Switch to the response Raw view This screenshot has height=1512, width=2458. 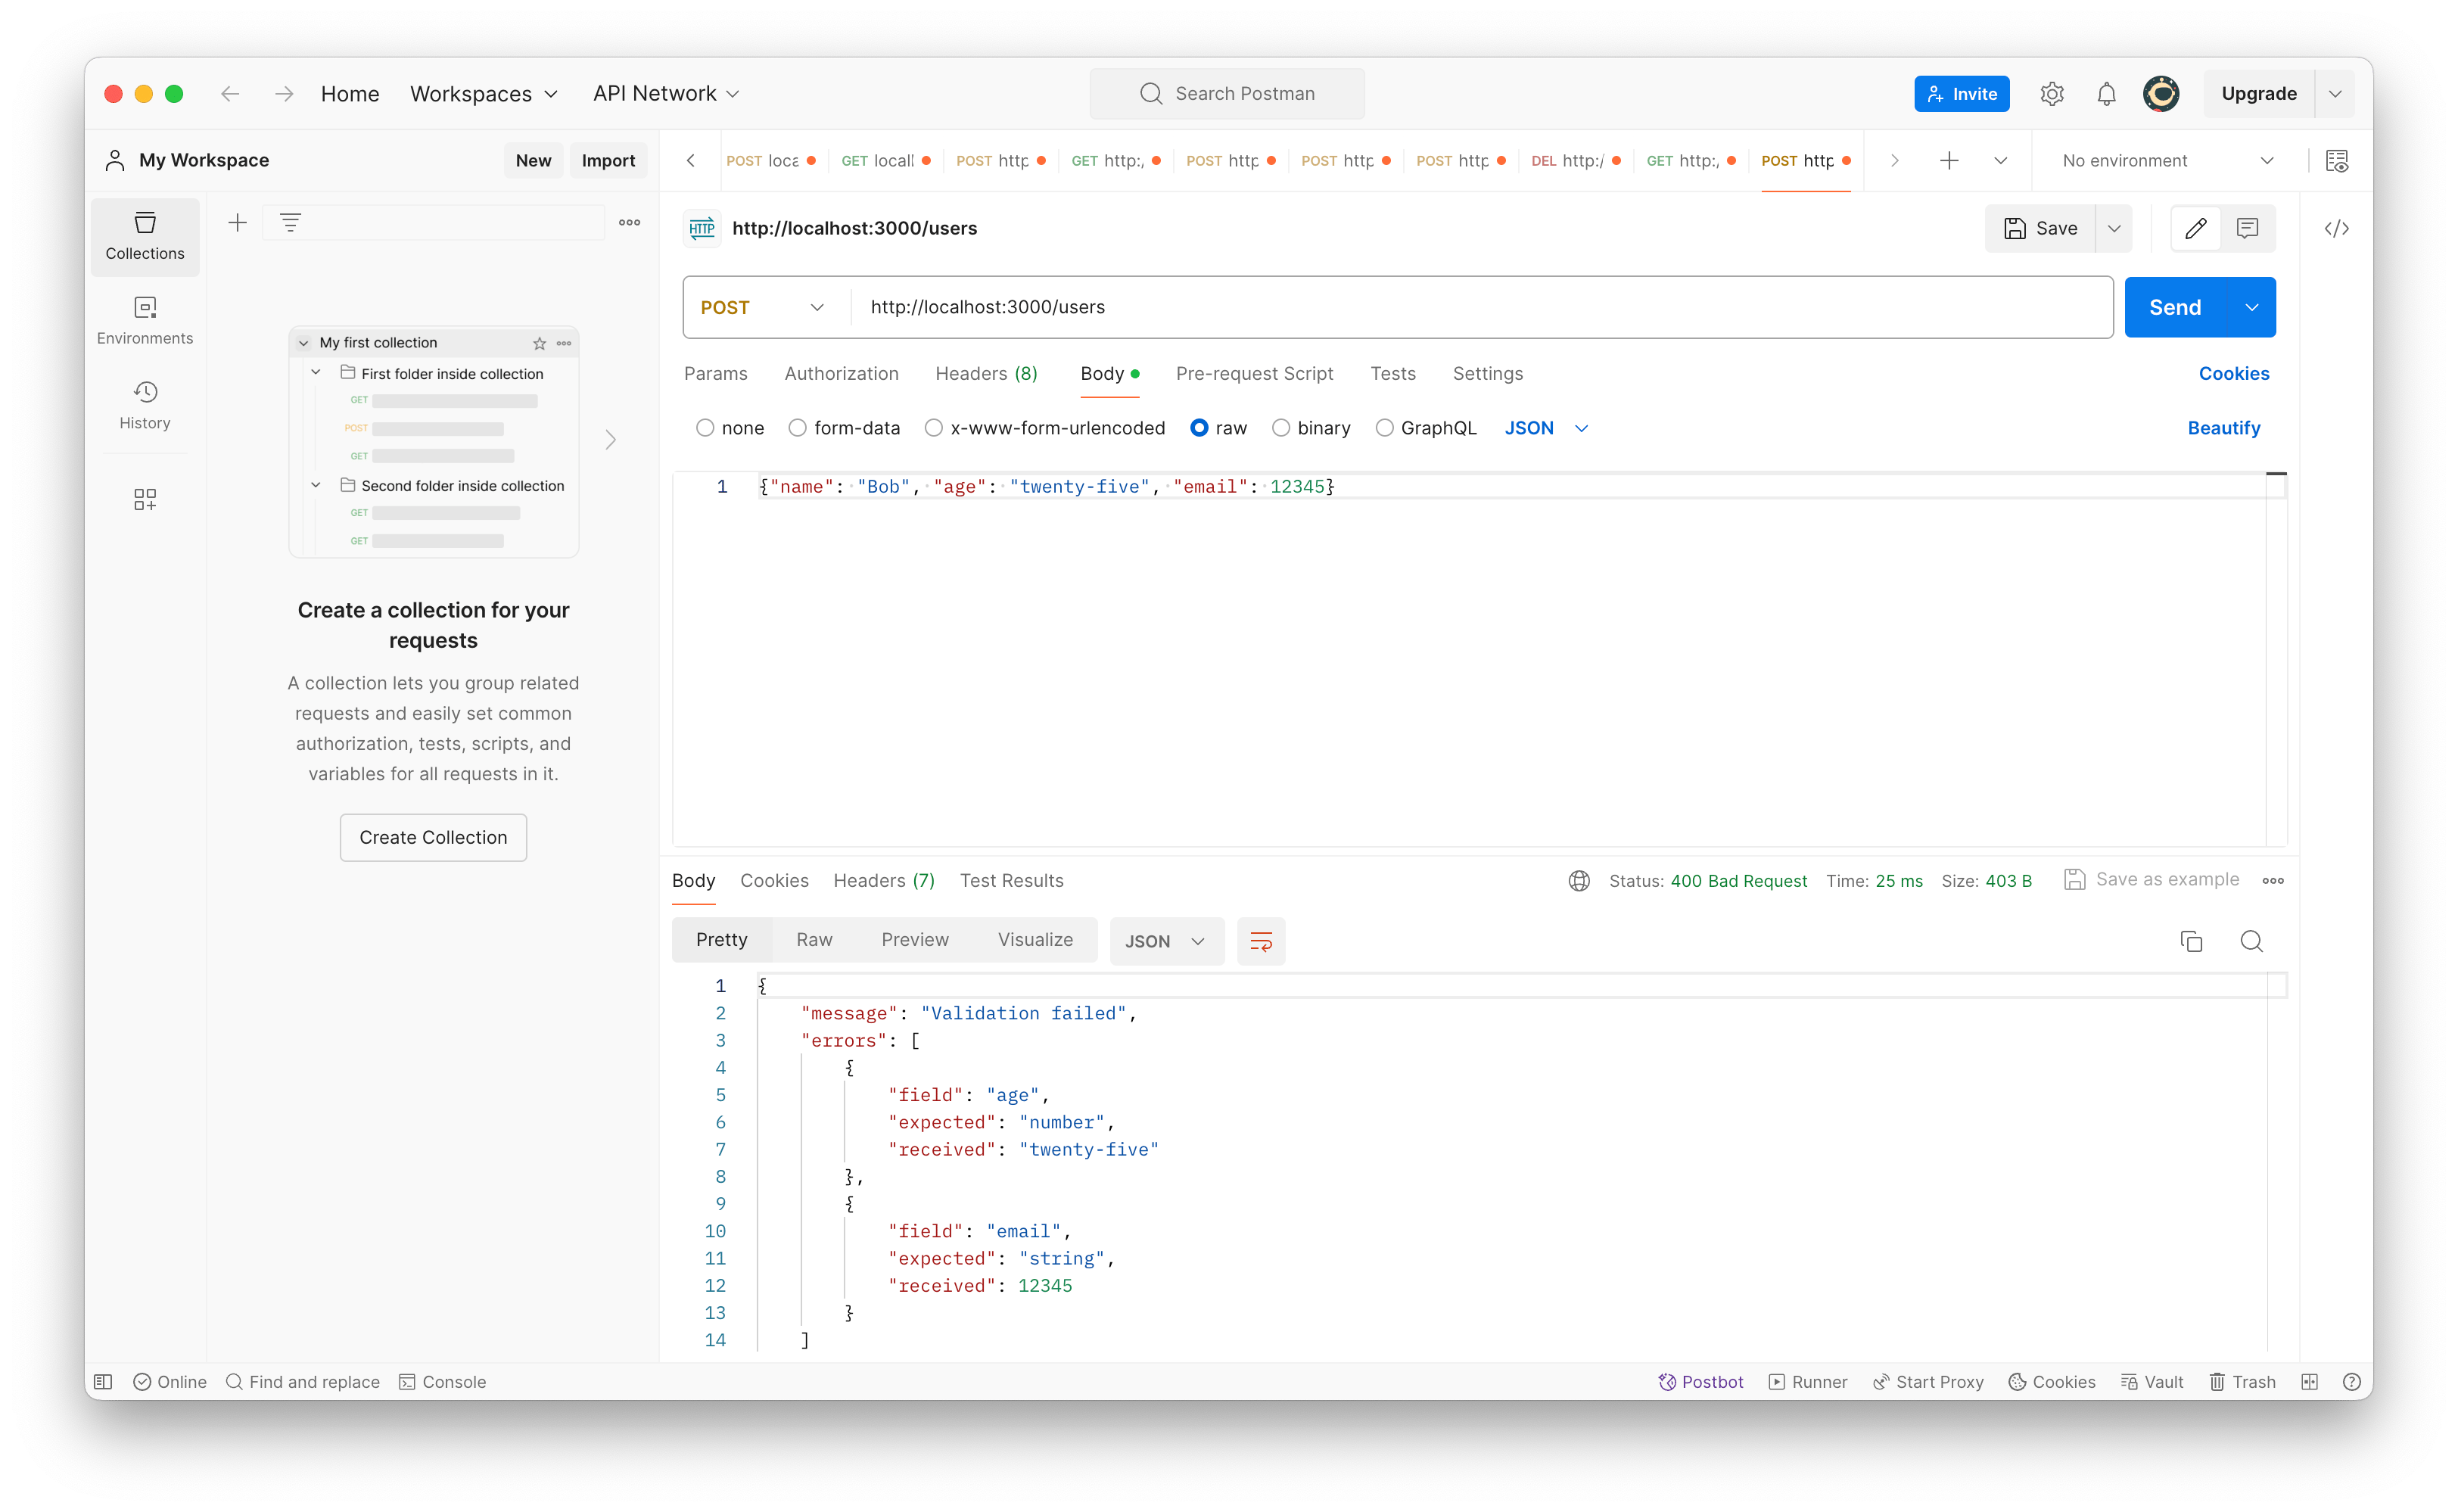tap(813, 939)
